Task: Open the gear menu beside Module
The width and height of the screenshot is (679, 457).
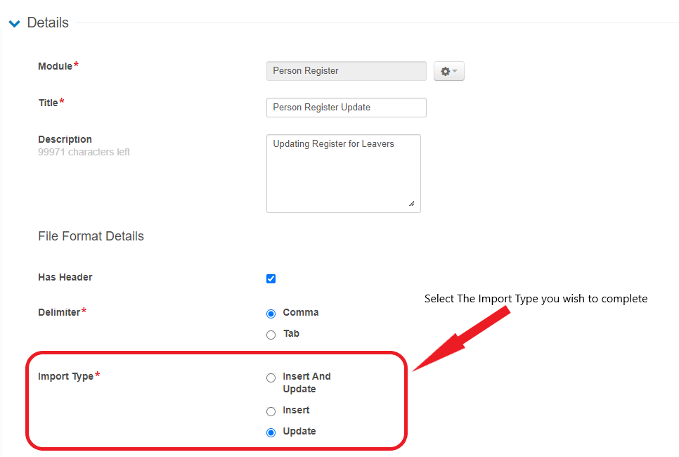Action: [x=448, y=71]
